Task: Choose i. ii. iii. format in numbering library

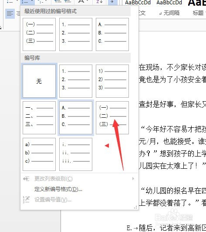Action: click(76, 154)
